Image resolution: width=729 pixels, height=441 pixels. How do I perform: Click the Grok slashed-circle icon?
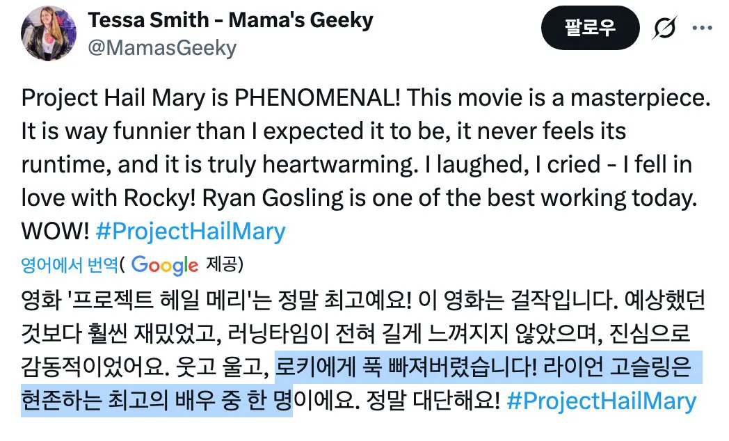click(666, 28)
